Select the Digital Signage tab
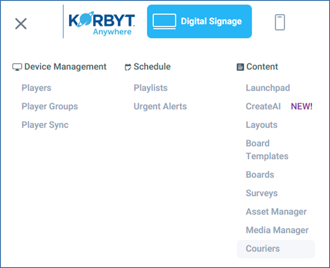The width and height of the screenshot is (330, 268). (x=199, y=21)
